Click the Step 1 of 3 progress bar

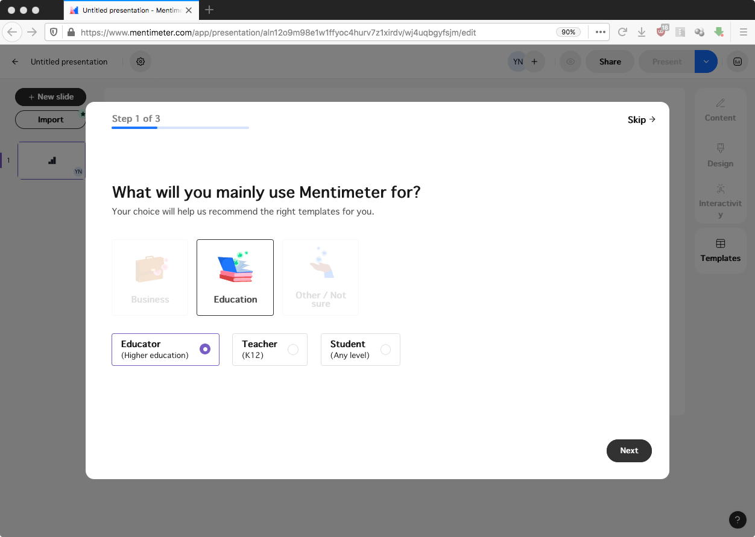click(180, 128)
